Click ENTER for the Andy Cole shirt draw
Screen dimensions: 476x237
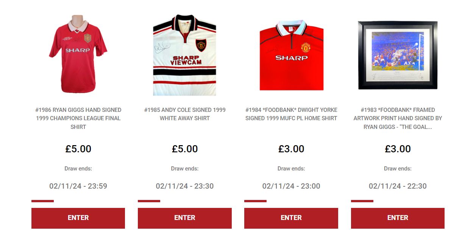click(185, 218)
